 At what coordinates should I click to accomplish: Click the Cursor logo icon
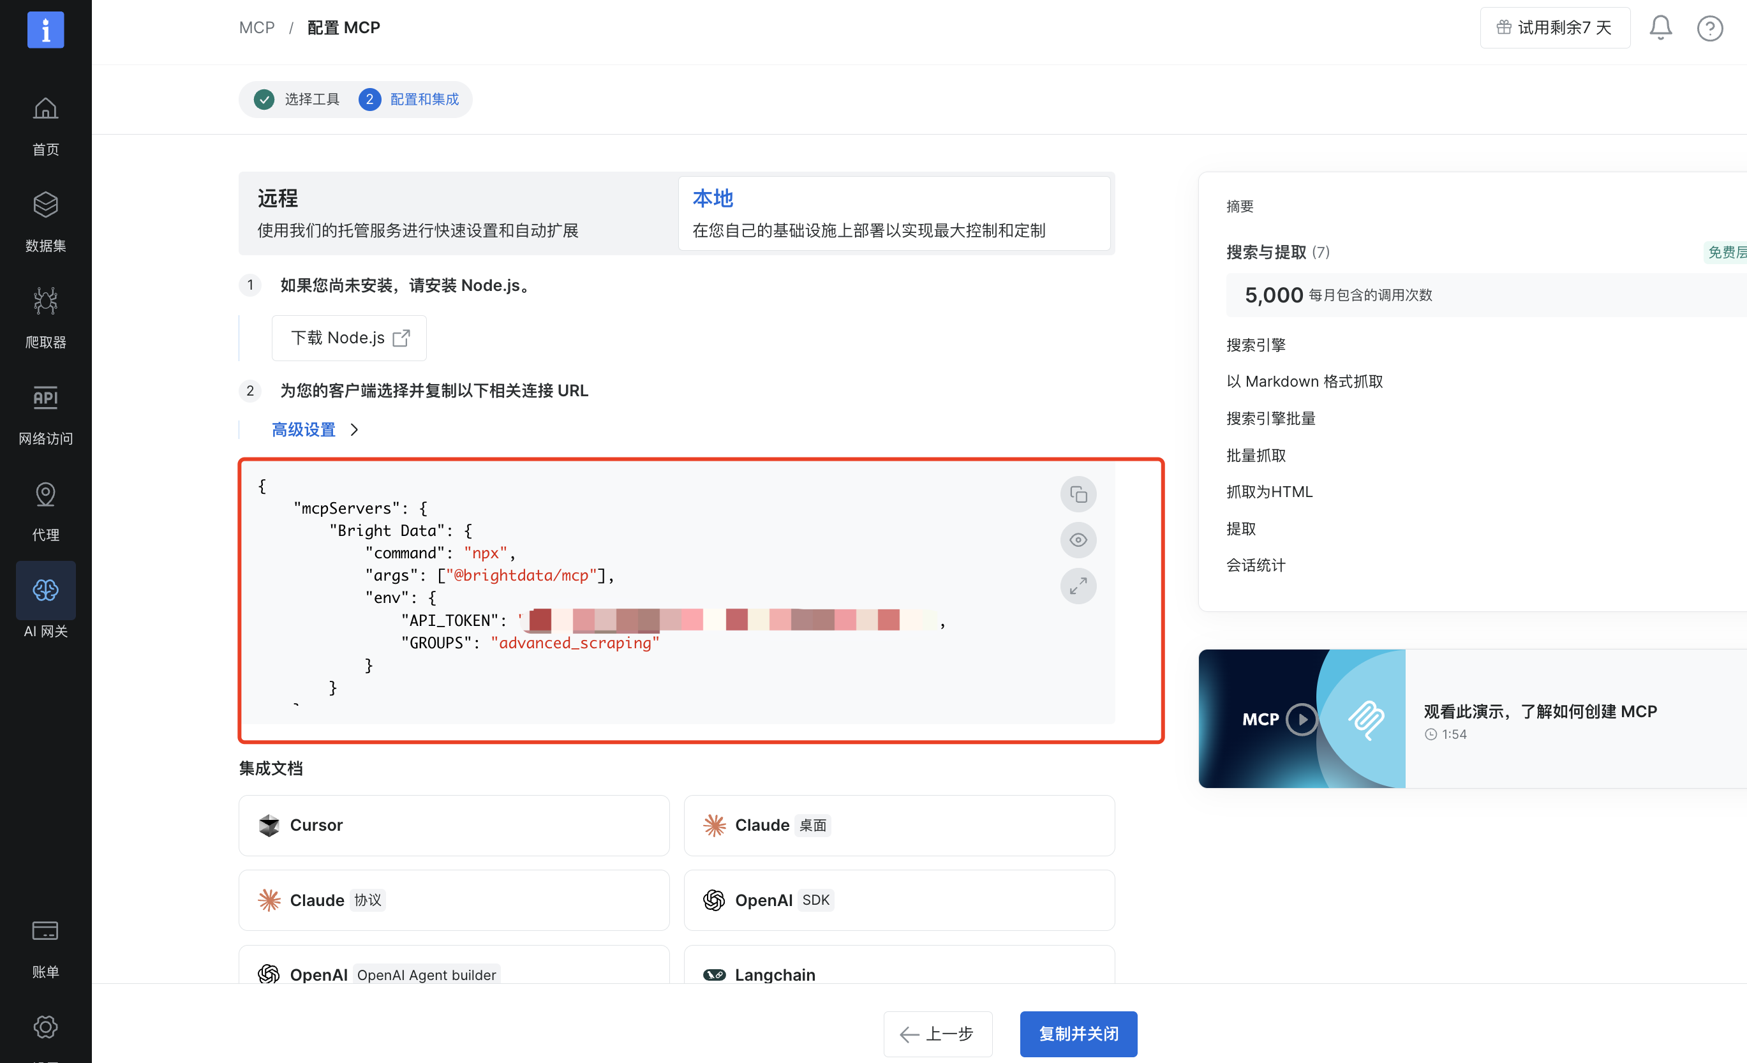pos(269,826)
